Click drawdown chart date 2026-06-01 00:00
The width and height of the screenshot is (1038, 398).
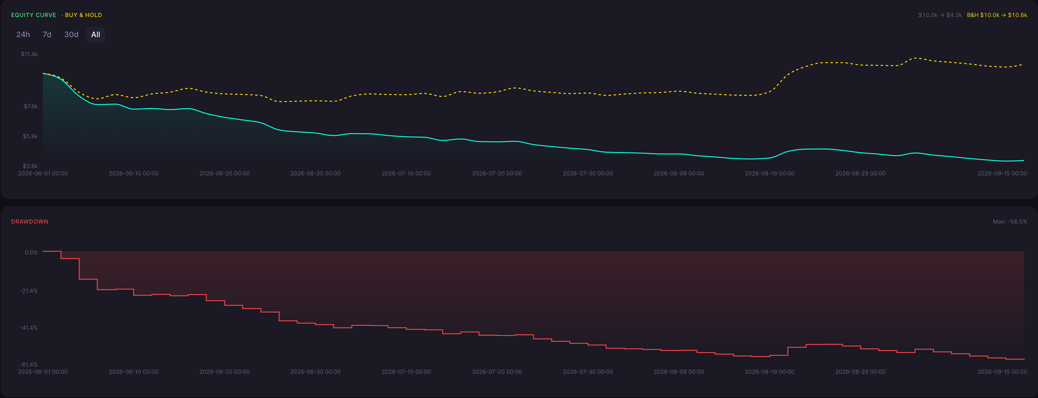(x=43, y=372)
